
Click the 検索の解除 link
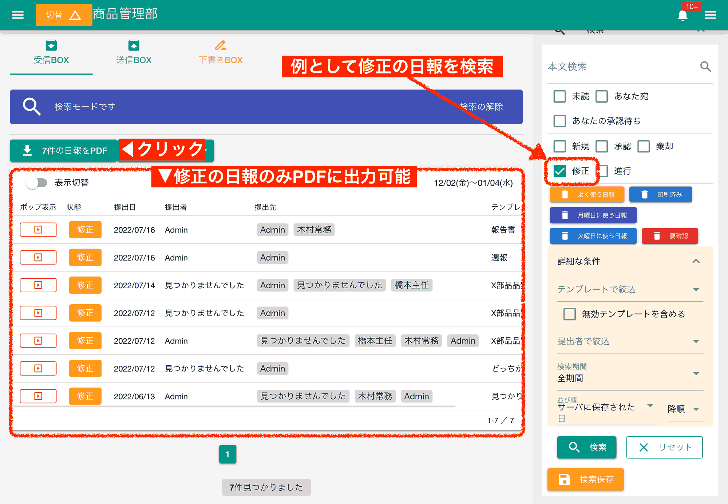click(482, 107)
